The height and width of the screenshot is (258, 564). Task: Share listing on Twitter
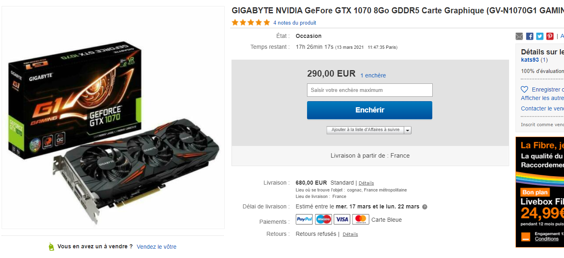point(540,36)
